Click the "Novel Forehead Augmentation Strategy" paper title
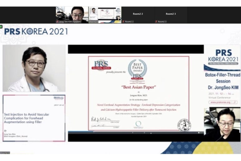 pyautogui.click(x=139, y=107)
